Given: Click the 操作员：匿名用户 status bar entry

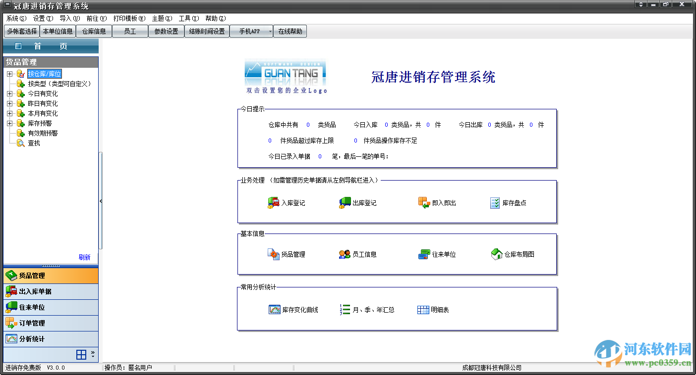Looking at the screenshot, I should pyautogui.click(x=128, y=368).
